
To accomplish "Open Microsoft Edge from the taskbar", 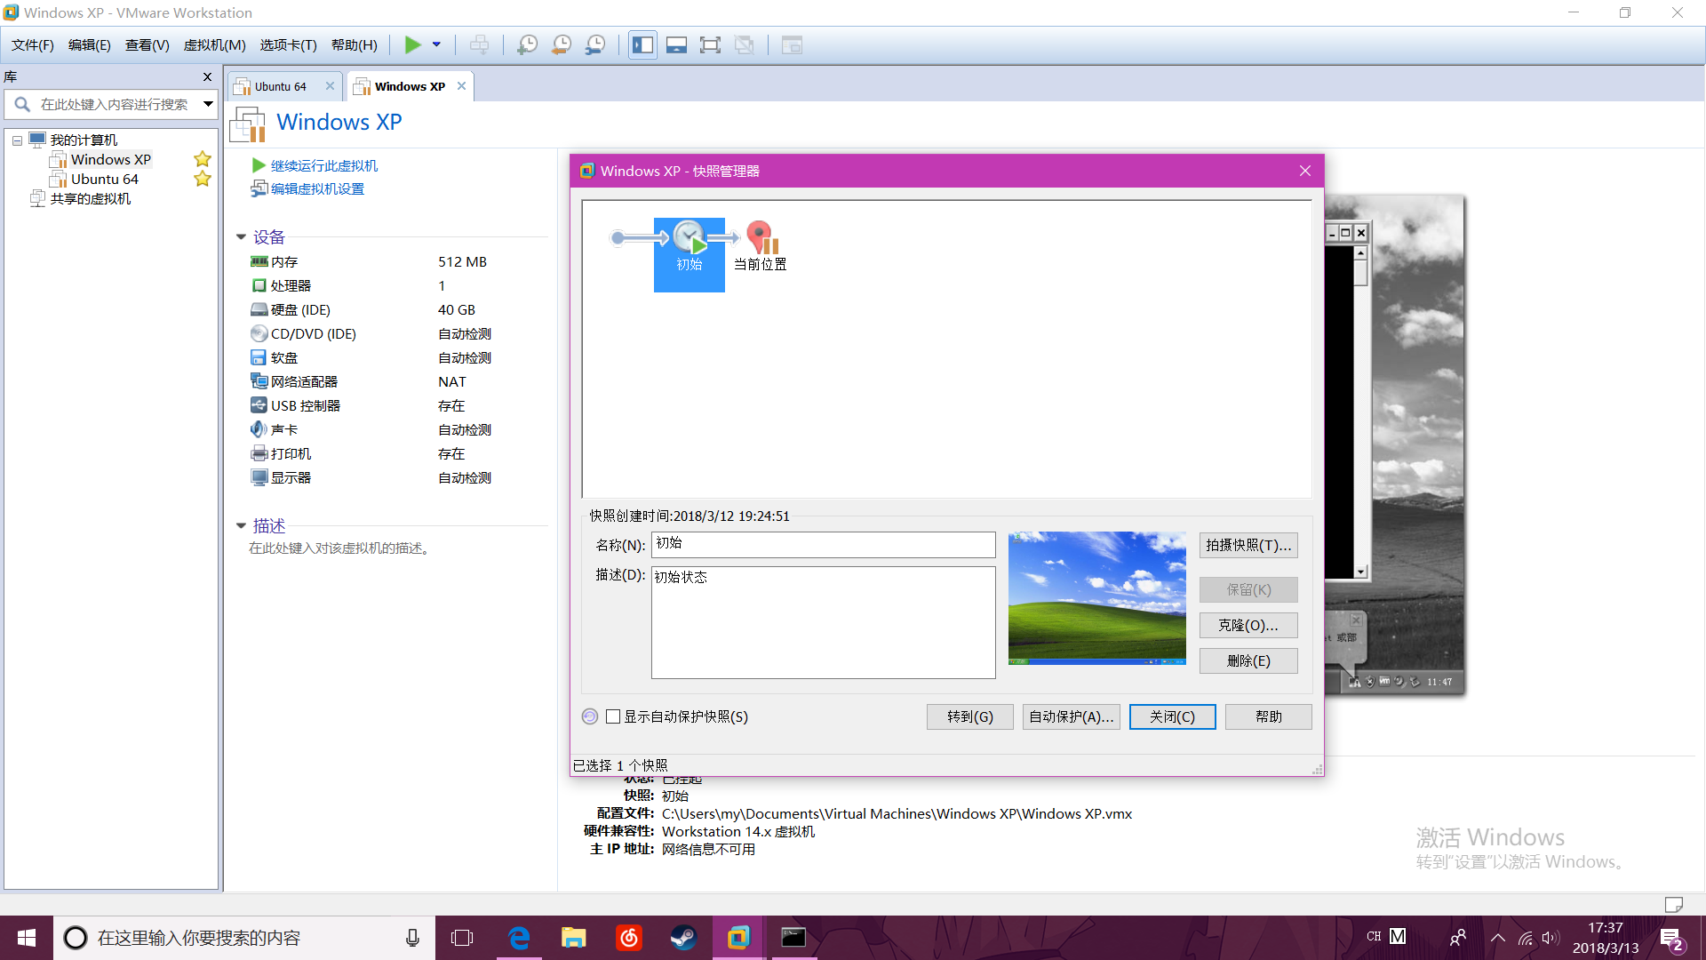I will 519,938.
